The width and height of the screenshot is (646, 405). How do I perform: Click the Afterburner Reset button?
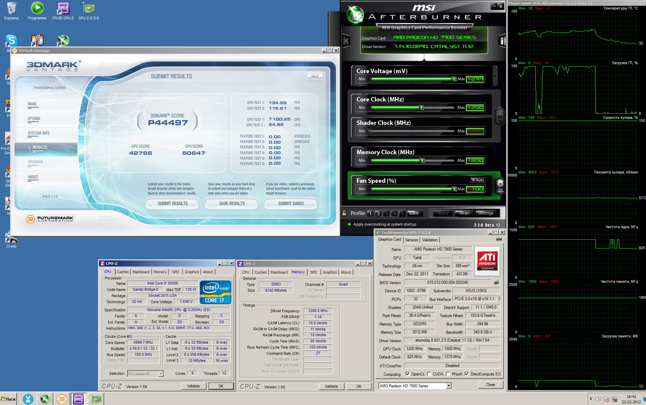(x=464, y=213)
